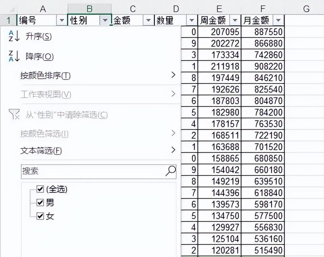This screenshot has width=324, height=257.
Task: Select cell with value 178157
Action: [x=219, y=124]
